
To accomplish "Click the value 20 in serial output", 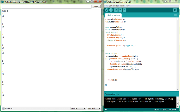I will [3, 74].
